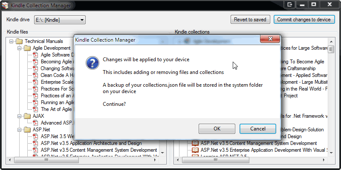341x170 pixels.
Task: Click book icon beside ASP.Net v3.5 Enterprise collection item
Action: click(x=195, y=150)
